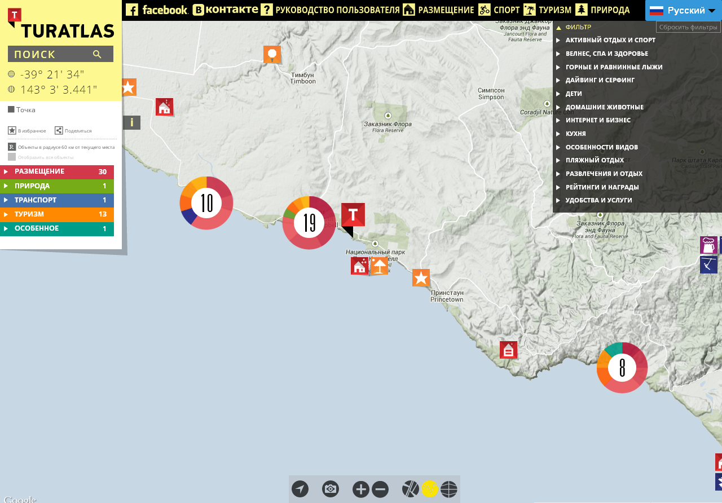Click the red hostel marker on the coast
Image resolution: width=722 pixels, height=503 pixels.
(508, 350)
